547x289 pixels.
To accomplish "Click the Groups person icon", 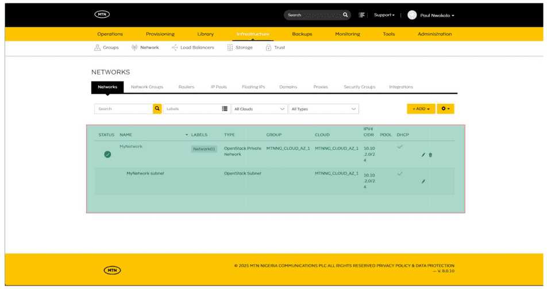I will tap(97, 48).
